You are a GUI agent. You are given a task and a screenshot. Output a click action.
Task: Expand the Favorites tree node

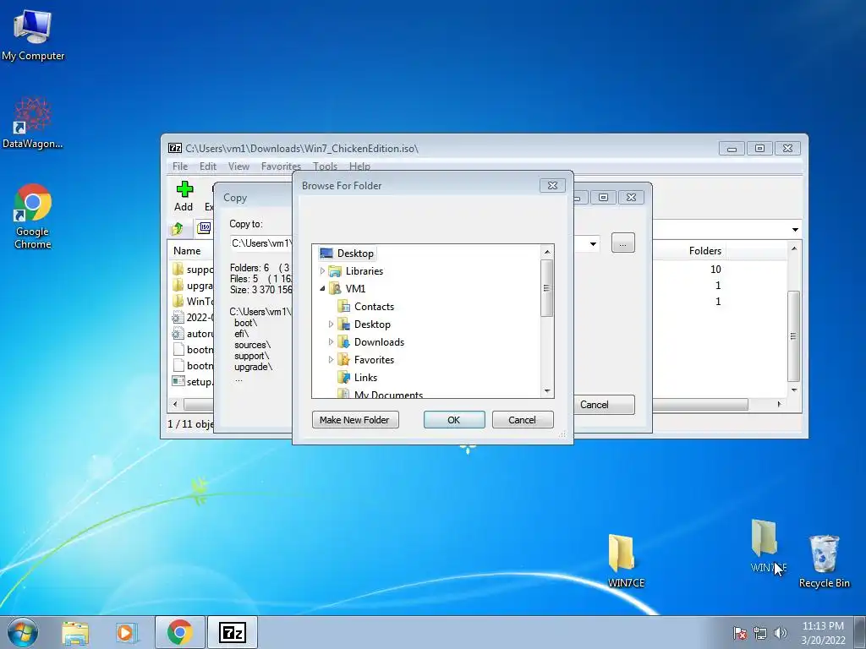(x=331, y=359)
